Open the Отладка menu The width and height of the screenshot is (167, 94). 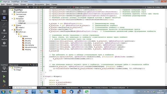pos(23,4)
